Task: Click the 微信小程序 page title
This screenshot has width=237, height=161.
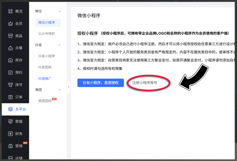Action: [89, 15]
